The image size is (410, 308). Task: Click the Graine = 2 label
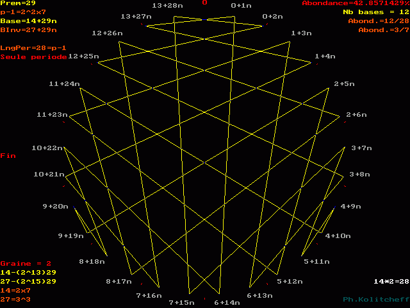pyautogui.click(x=26, y=264)
